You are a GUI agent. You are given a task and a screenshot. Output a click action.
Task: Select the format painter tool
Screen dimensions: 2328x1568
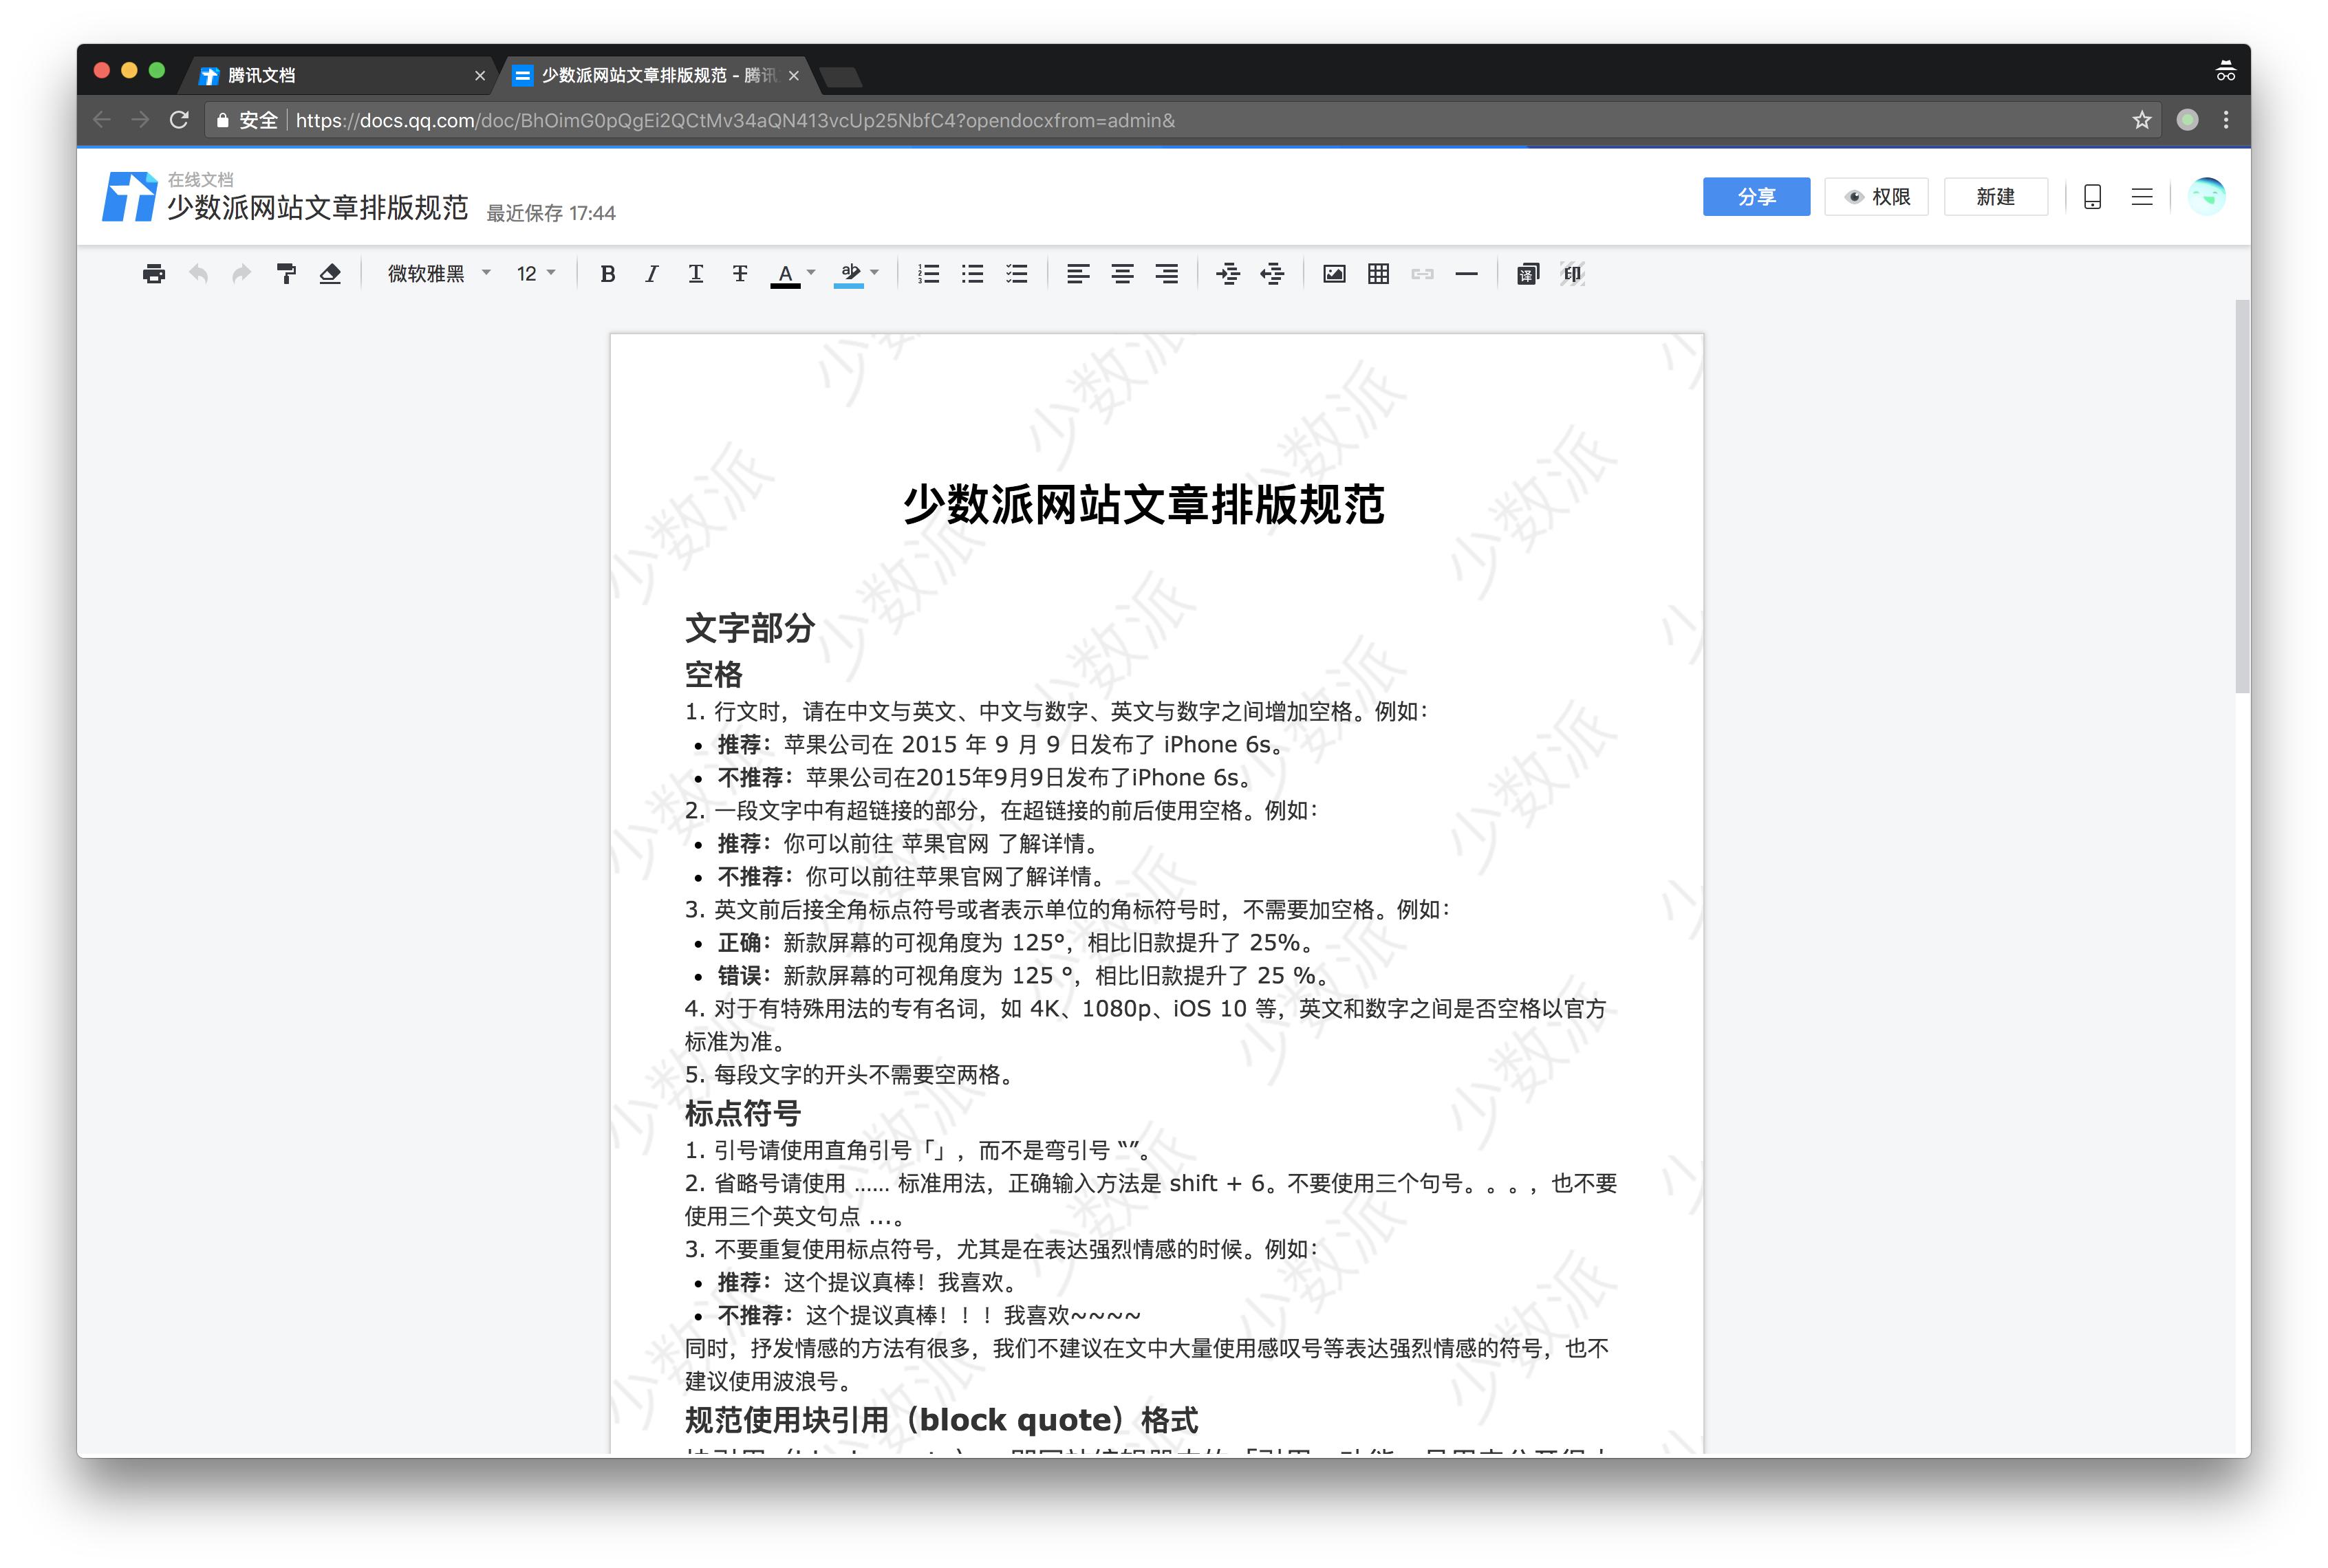pyautogui.click(x=286, y=274)
